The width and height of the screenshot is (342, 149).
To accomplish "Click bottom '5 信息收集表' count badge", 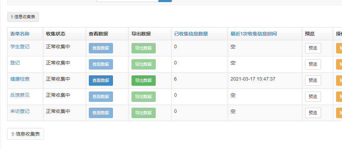I will 26,134.
